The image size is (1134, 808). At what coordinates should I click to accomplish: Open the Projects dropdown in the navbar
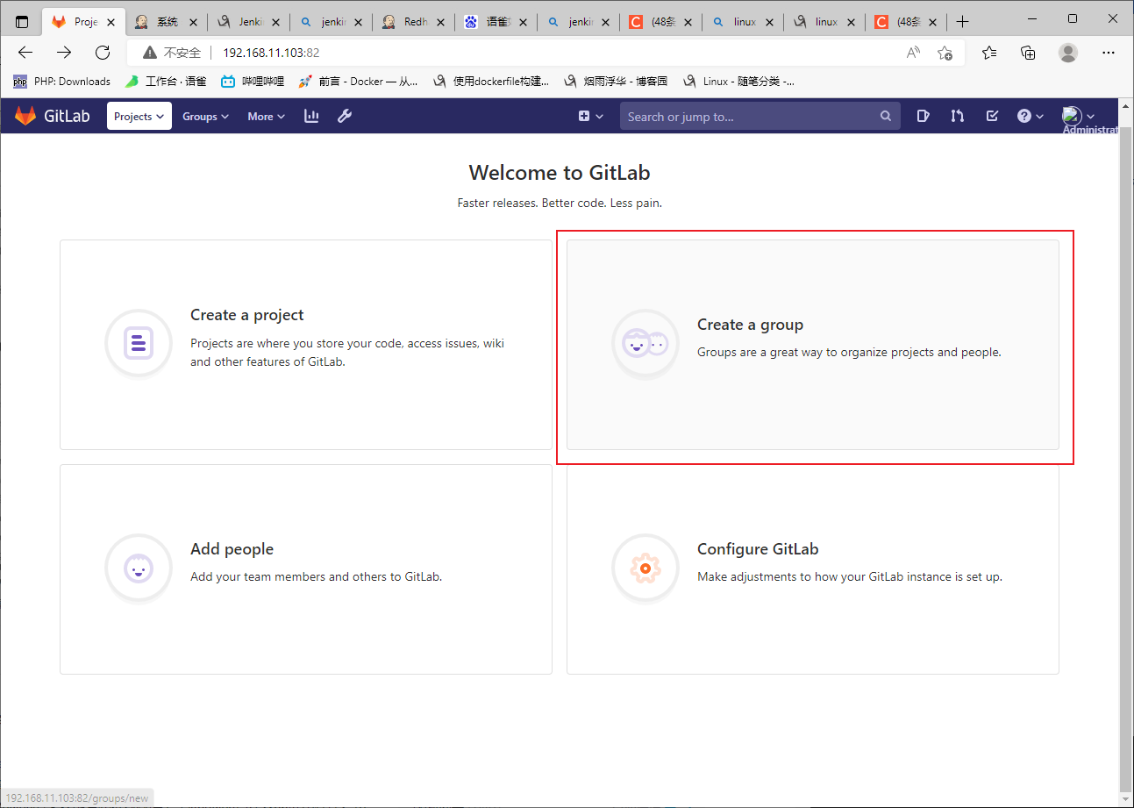pos(139,116)
